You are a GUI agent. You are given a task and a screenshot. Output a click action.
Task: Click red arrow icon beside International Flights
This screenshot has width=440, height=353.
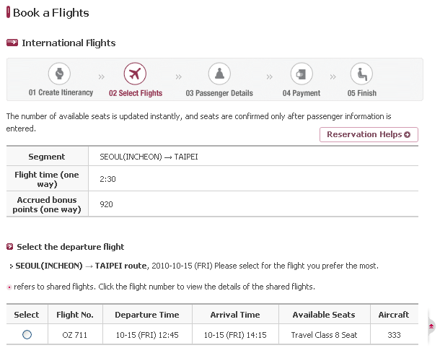(x=12, y=43)
